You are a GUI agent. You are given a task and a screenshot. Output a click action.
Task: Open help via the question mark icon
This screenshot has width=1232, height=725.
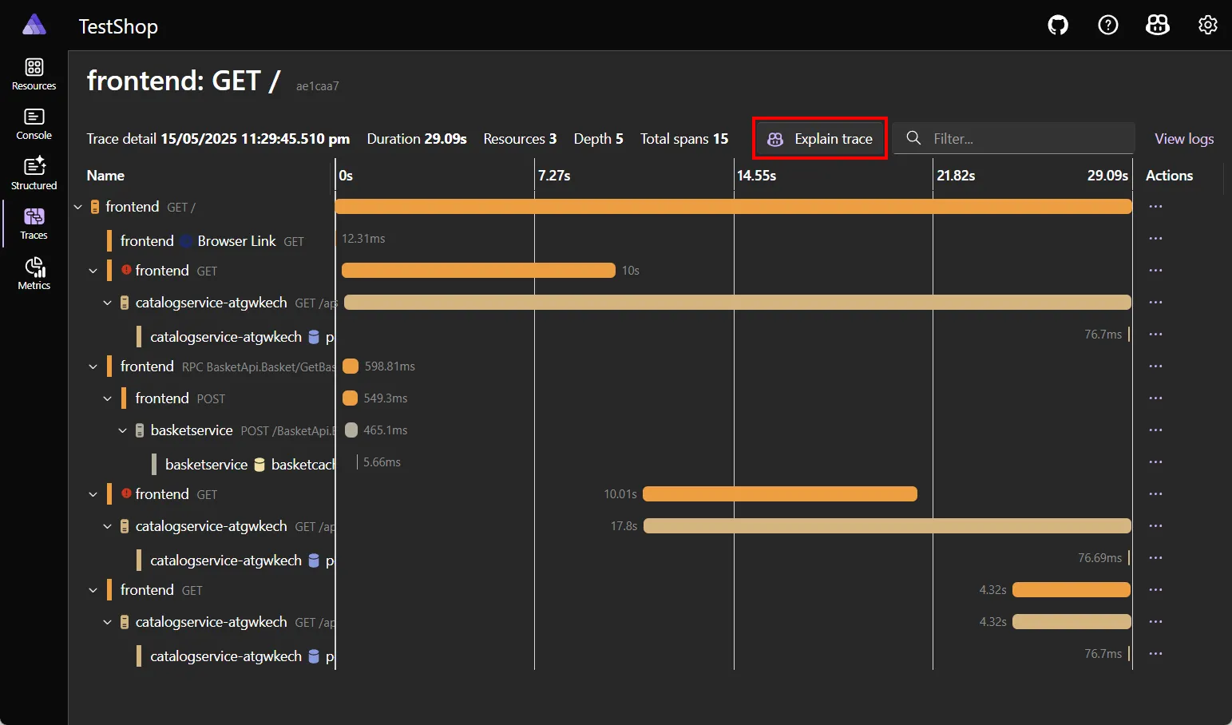click(x=1108, y=25)
